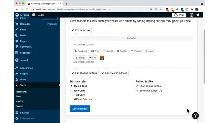
Task: Click the Plugins icon in sidebar
Action: [17, 74]
